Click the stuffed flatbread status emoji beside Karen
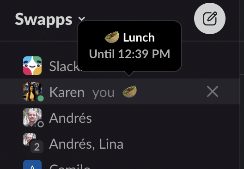This screenshot has height=169, width=244. pyautogui.click(x=129, y=91)
